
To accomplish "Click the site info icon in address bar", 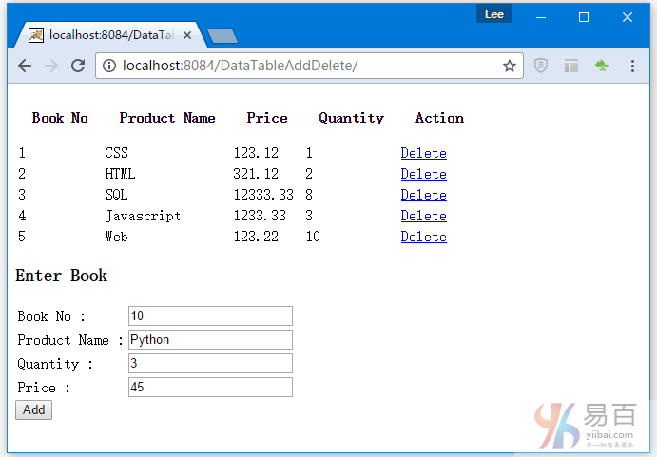I will (x=109, y=66).
